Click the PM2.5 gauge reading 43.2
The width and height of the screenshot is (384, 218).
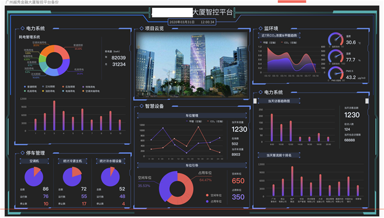[336, 74]
